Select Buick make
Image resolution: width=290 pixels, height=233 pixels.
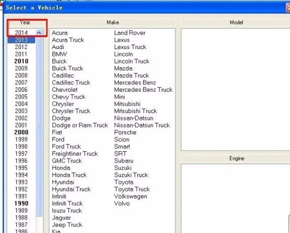[x=59, y=61]
